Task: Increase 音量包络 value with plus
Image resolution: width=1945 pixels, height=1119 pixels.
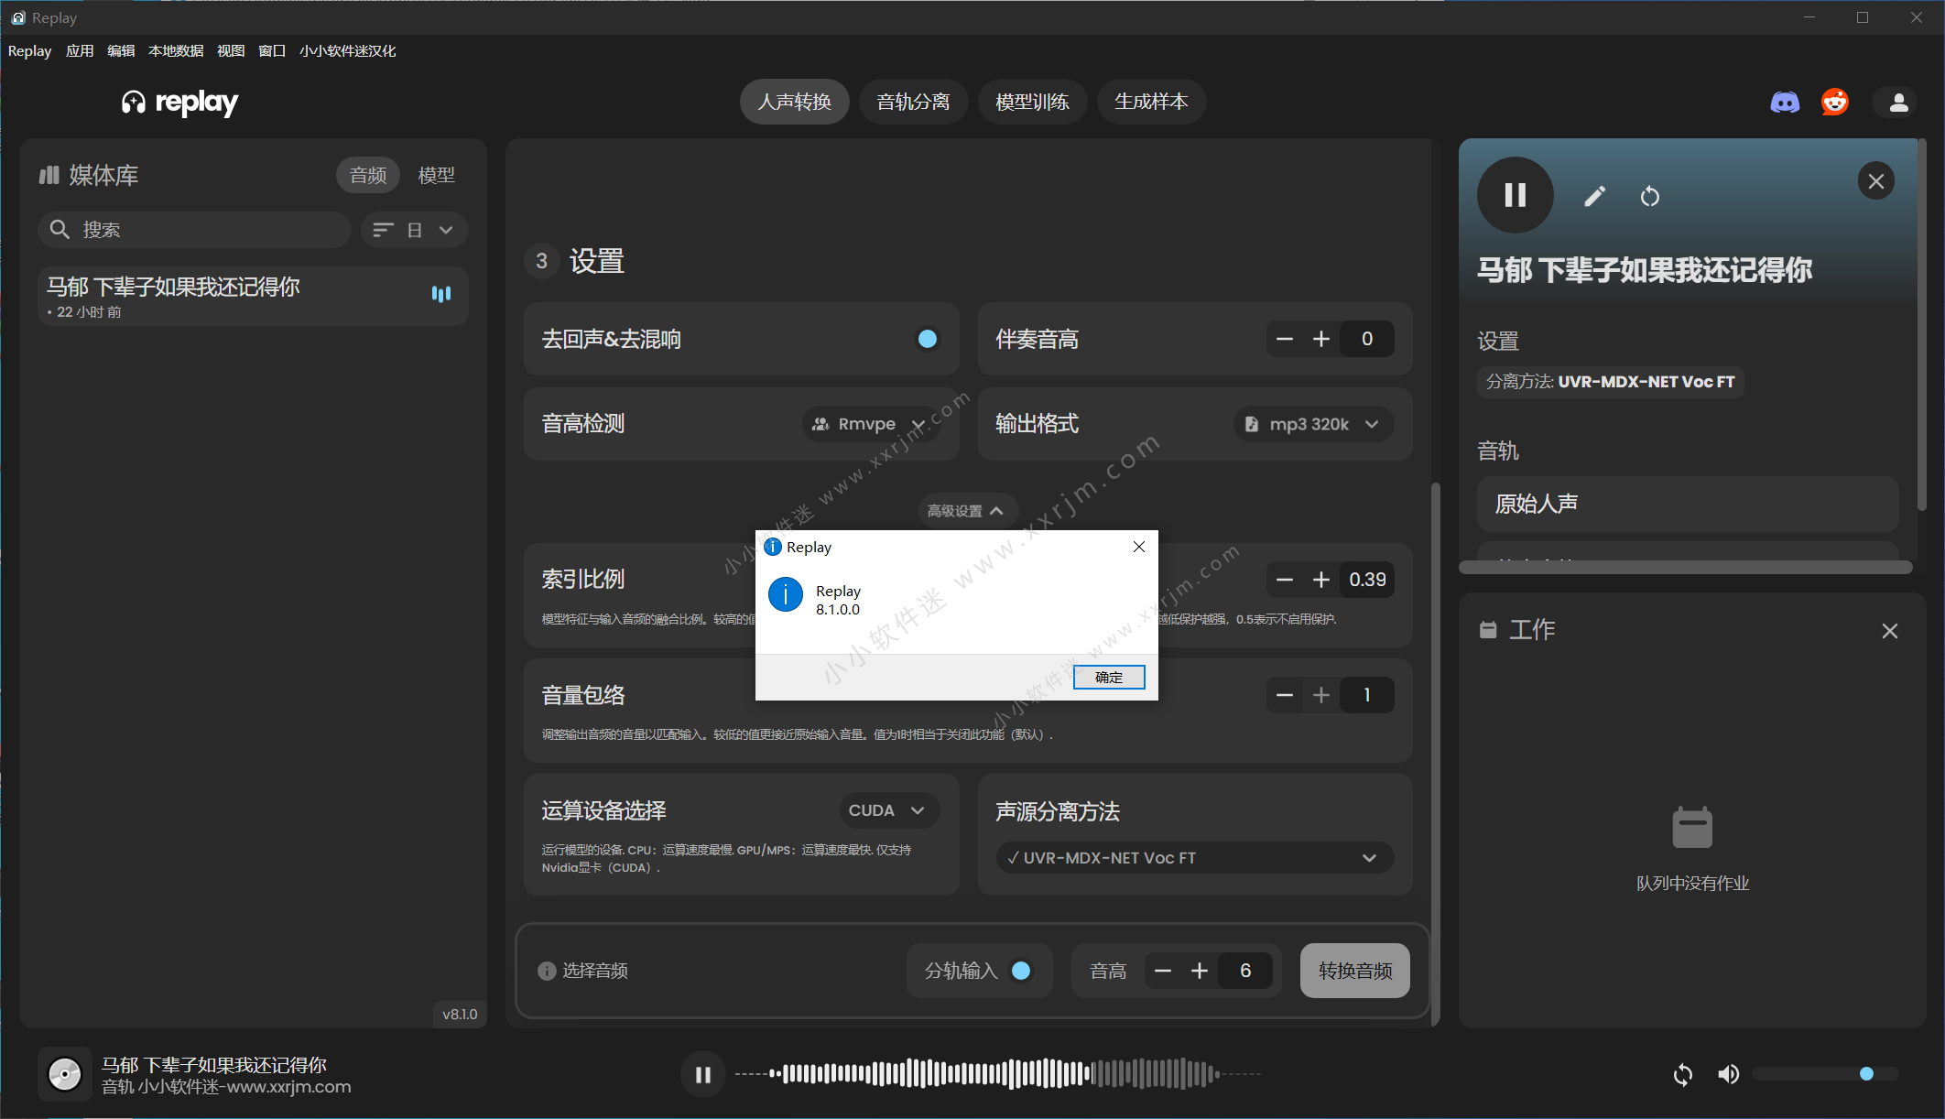Action: coord(1321,696)
